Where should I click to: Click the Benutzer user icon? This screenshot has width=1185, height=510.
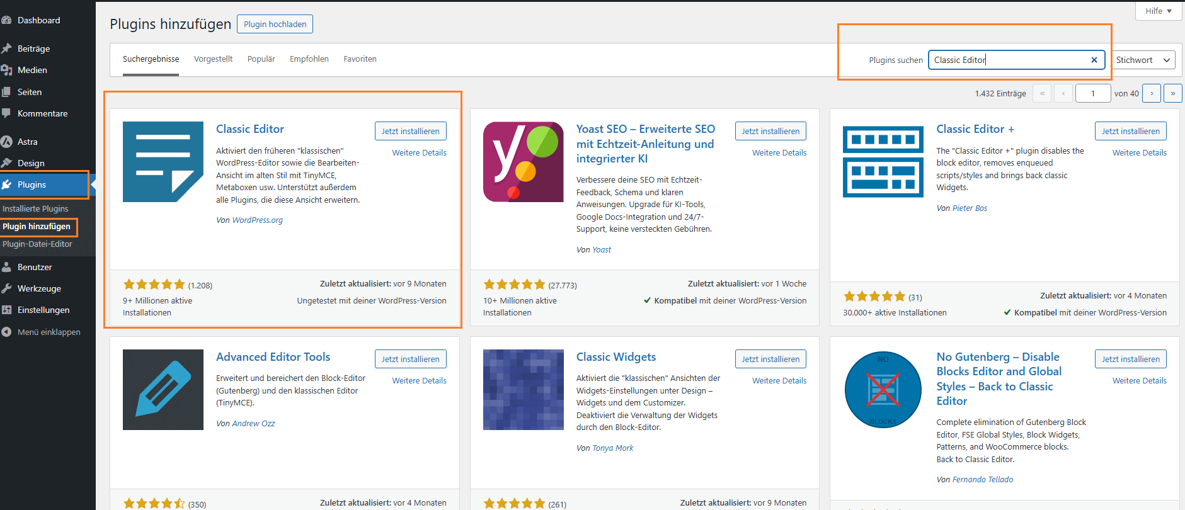point(6,267)
